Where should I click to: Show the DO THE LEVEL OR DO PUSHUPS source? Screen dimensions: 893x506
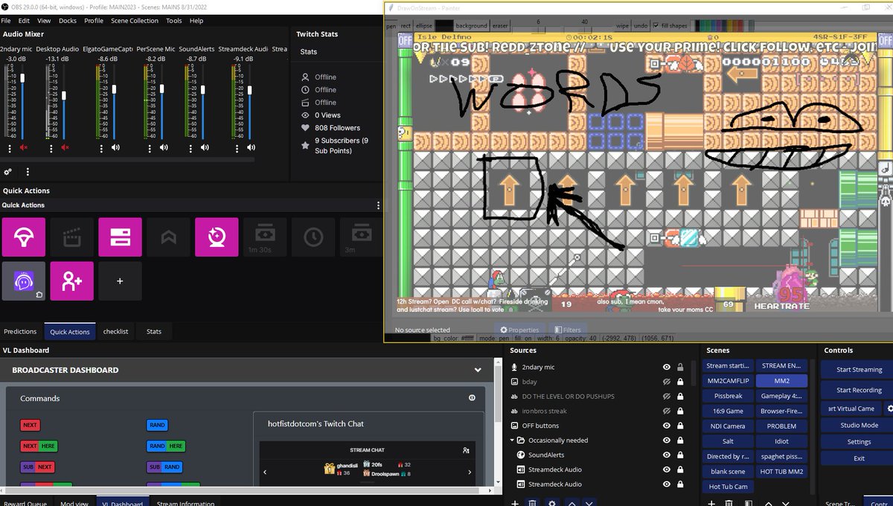[x=667, y=397]
